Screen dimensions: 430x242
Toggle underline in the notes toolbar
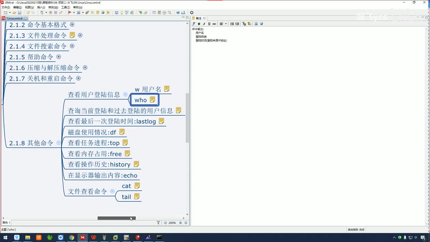[209, 24]
